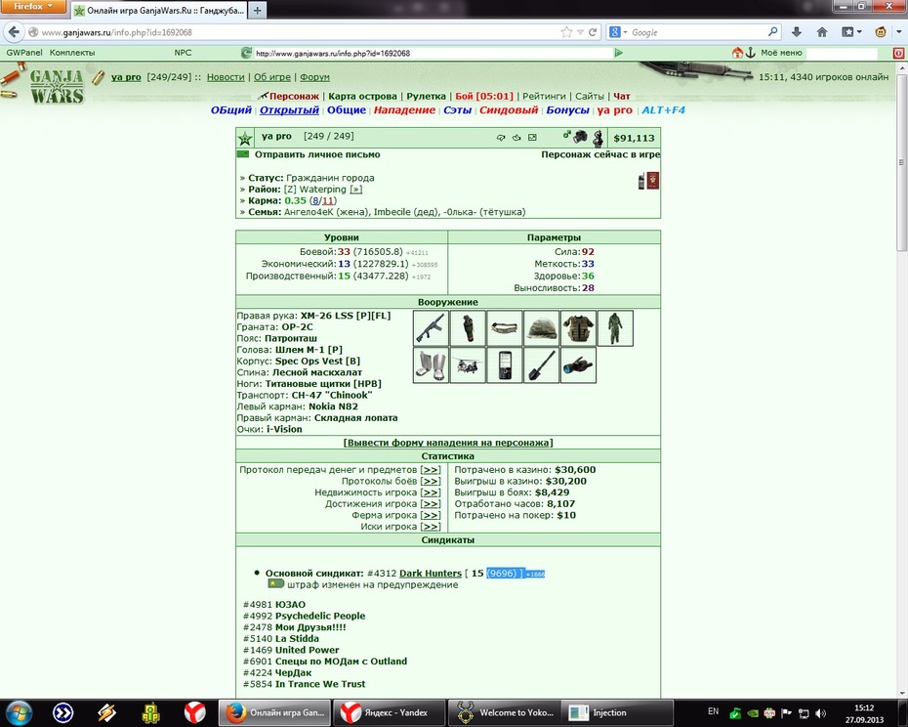
Task: Click Комплекты on the GWPanel bar
Action: point(72,53)
